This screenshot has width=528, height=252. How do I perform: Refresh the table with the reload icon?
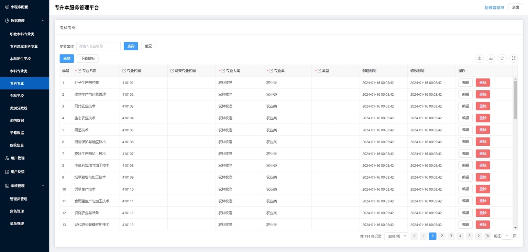(x=502, y=58)
